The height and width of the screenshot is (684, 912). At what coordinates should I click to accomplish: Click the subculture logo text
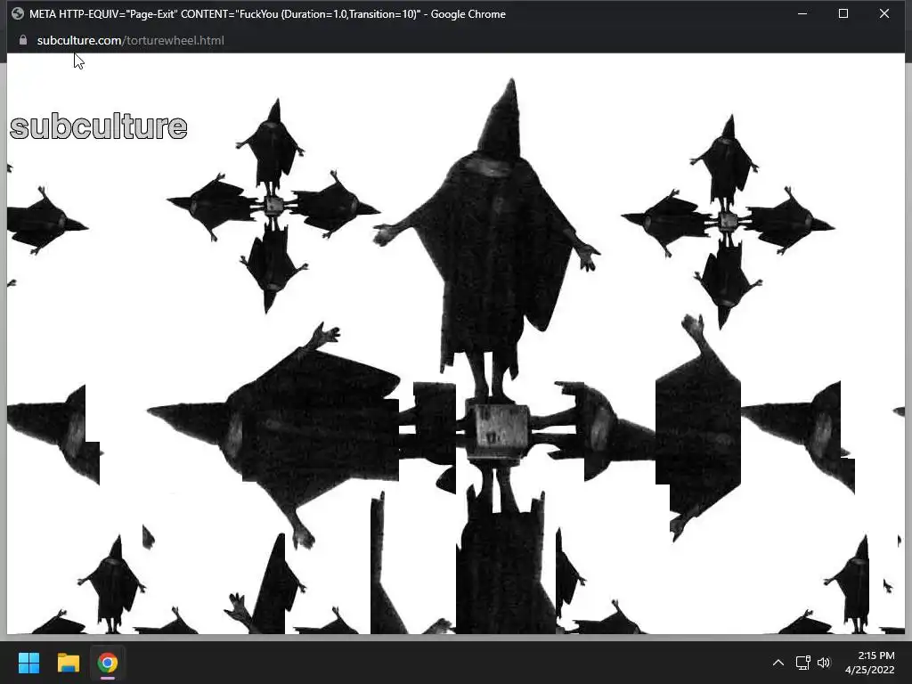tap(98, 126)
